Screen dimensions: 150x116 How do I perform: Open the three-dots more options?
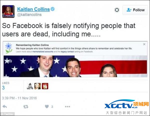click(x=67, y=106)
